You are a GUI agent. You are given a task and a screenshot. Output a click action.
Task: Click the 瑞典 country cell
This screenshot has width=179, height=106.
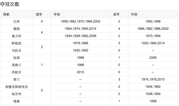(16, 101)
